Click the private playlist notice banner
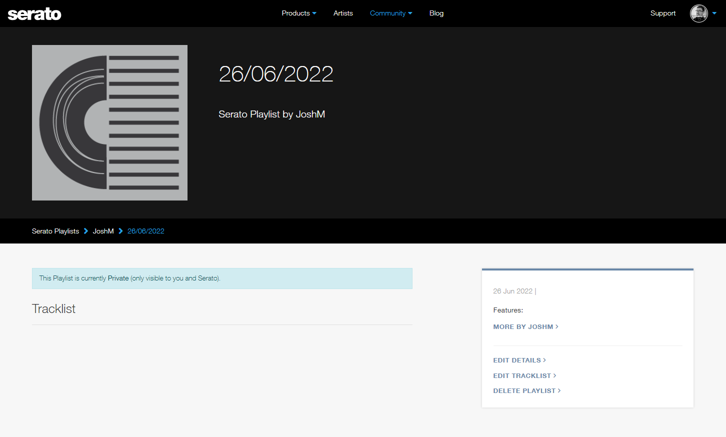The height and width of the screenshot is (437, 726). pos(222,278)
